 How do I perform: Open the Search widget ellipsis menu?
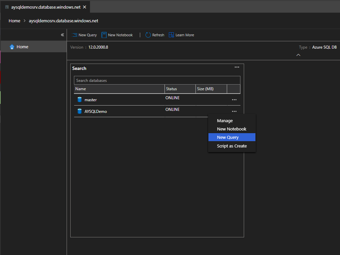[x=237, y=67]
